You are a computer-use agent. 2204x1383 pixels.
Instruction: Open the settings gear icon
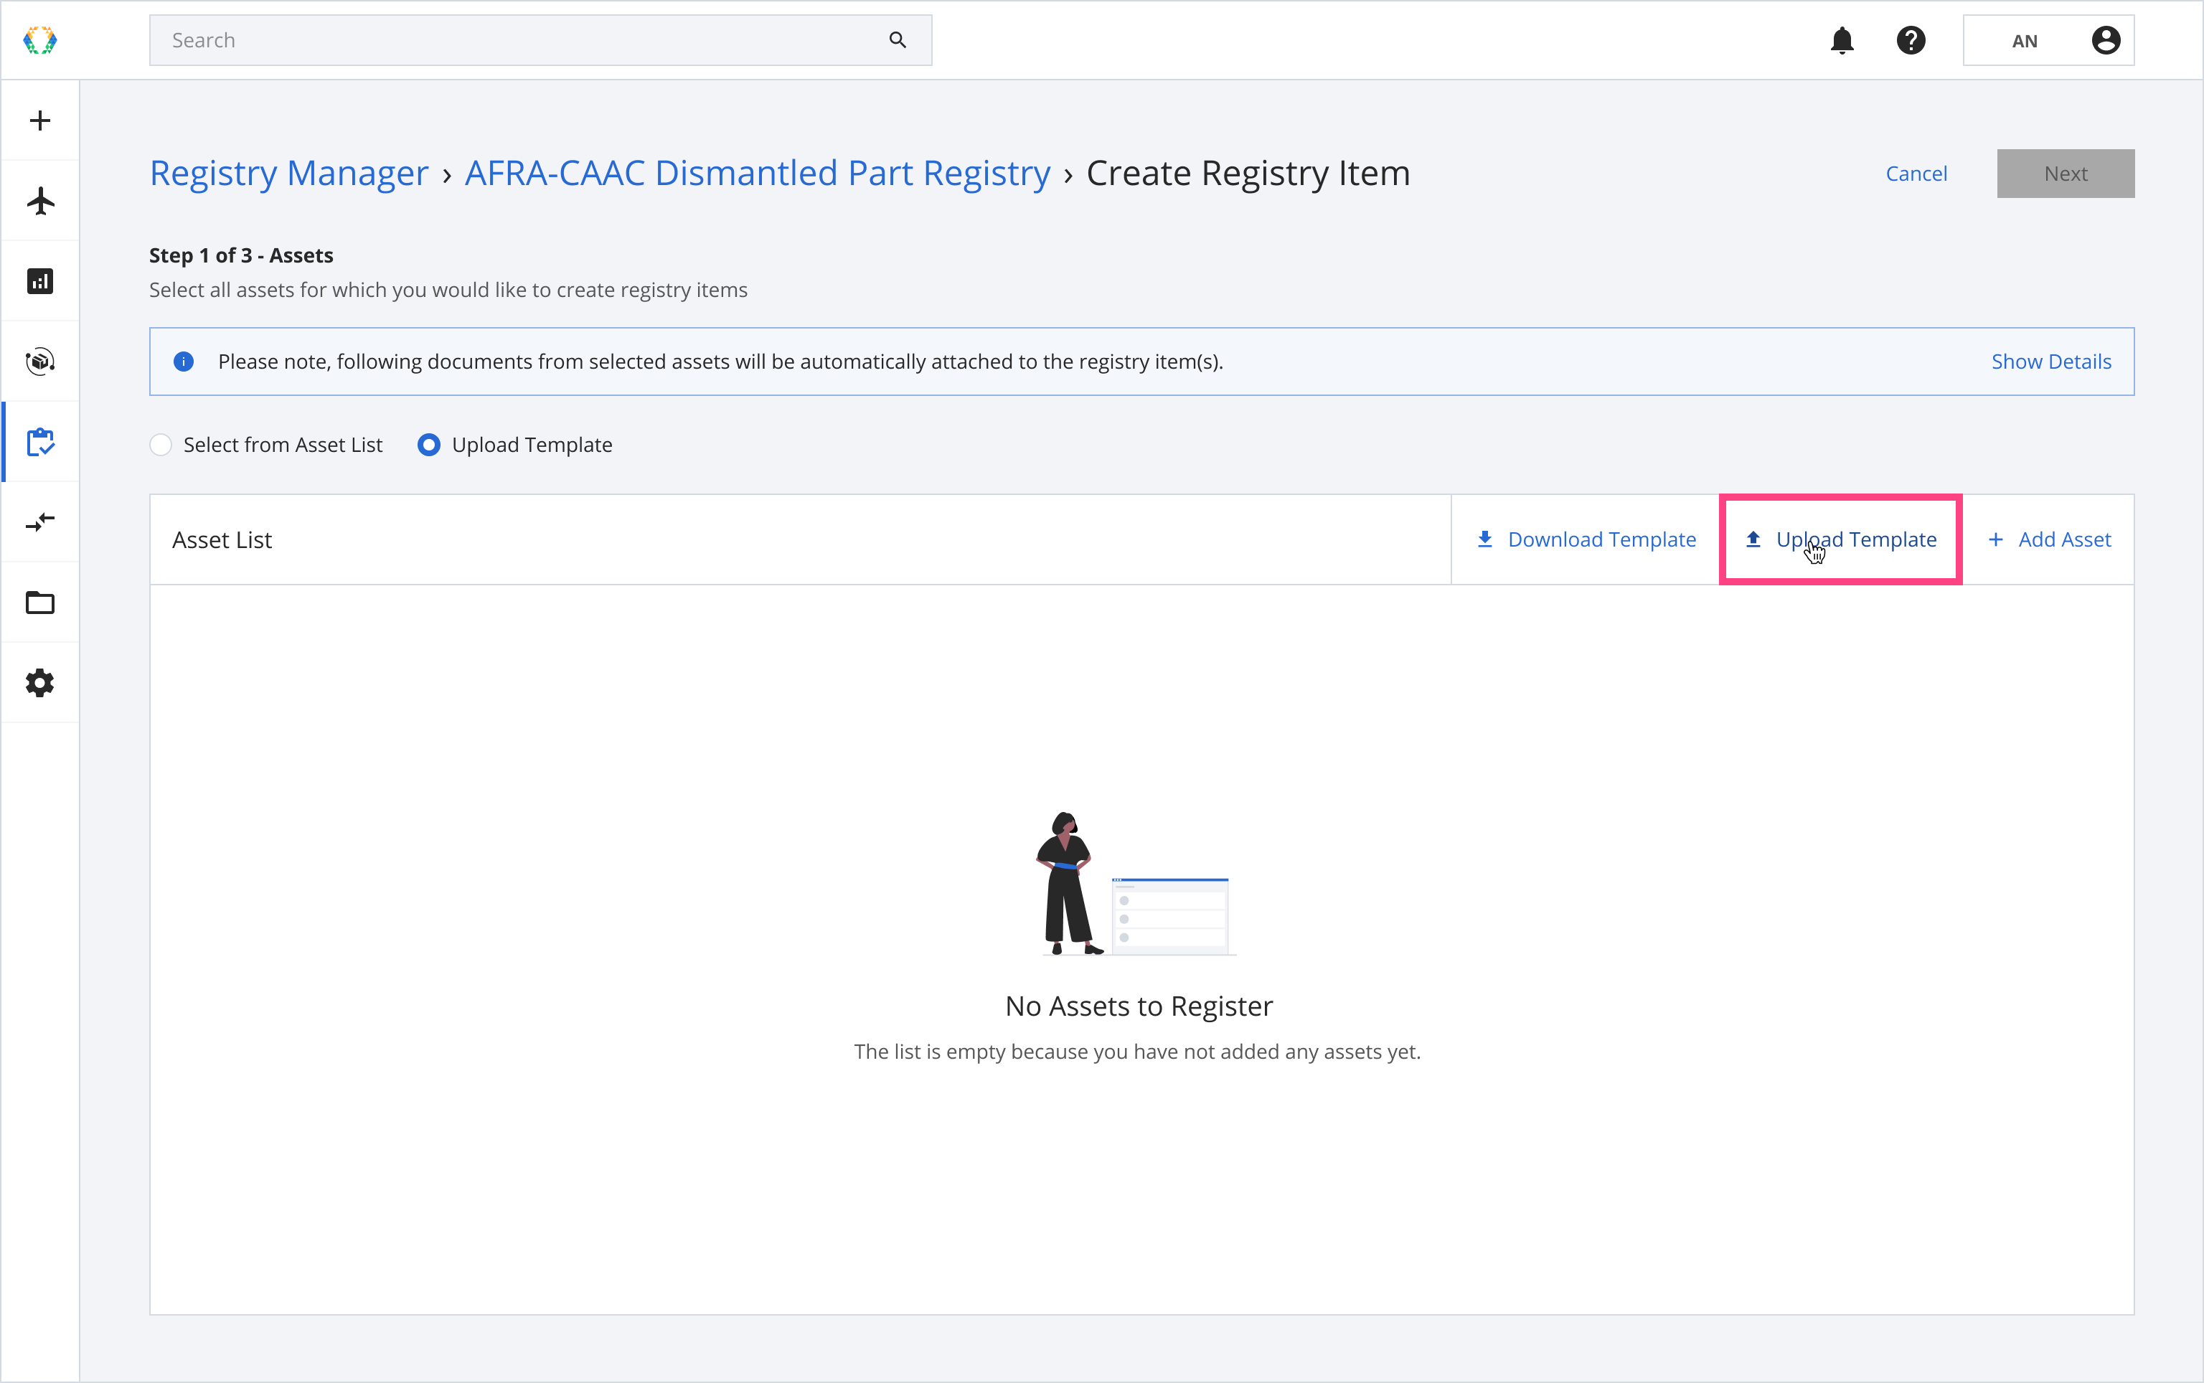coord(39,682)
